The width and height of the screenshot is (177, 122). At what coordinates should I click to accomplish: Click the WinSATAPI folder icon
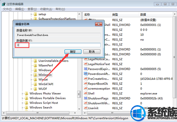[35, 84]
